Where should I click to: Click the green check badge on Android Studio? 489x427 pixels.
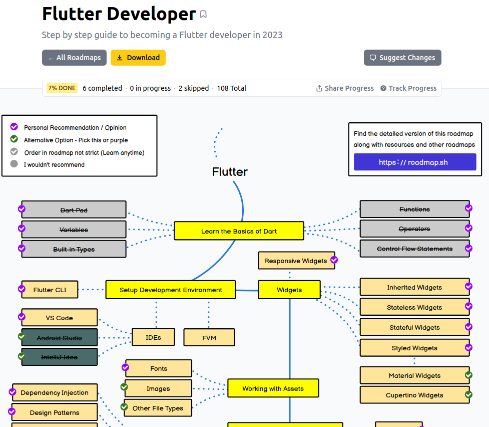[x=21, y=337]
